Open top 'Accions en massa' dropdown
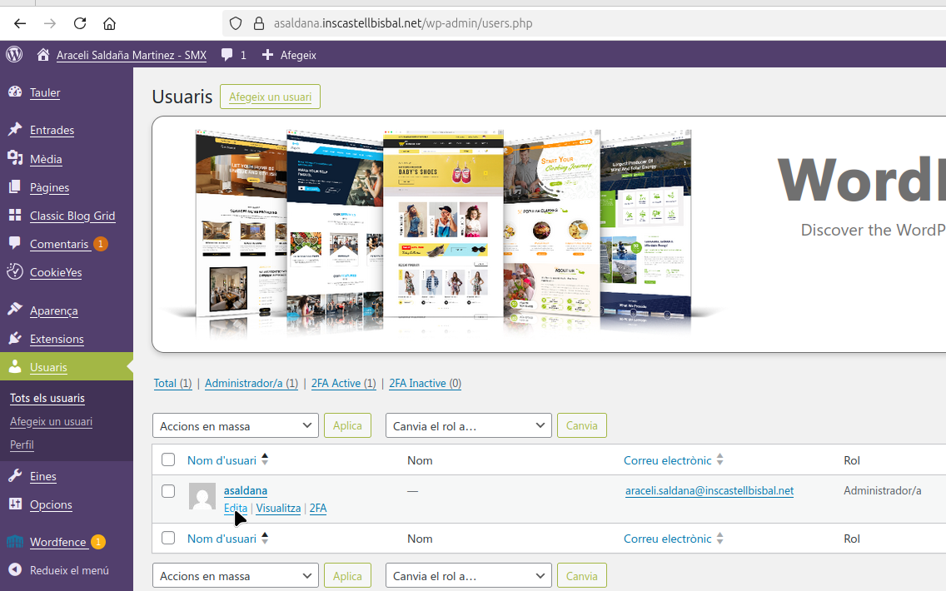Image resolution: width=946 pixels, height=591 pixels. [235, 425]
